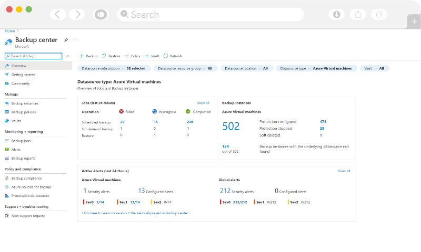Click the sidebar search field
421x252 pixels.
click(35, 56)
